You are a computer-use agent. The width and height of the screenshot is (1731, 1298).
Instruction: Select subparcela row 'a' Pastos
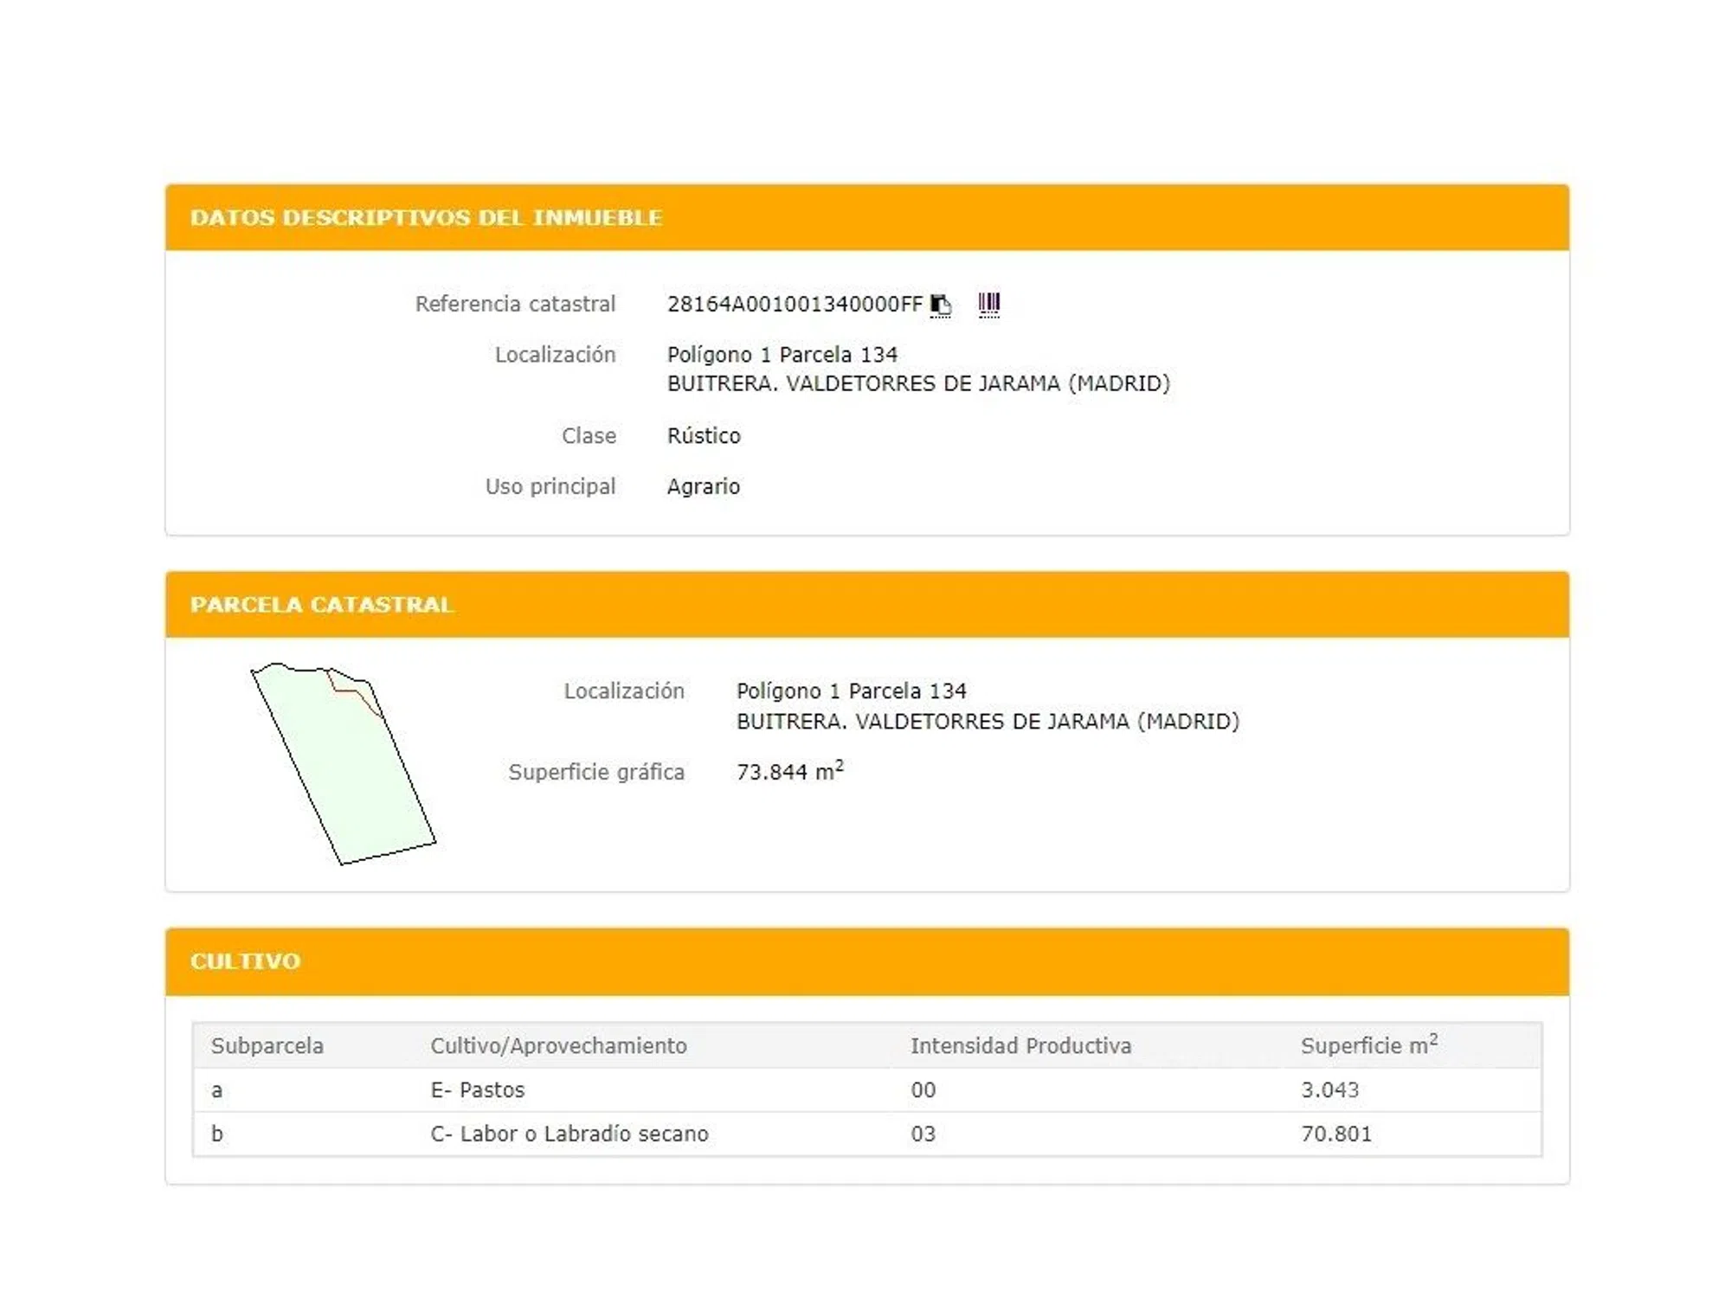[x=478, y=1089]
